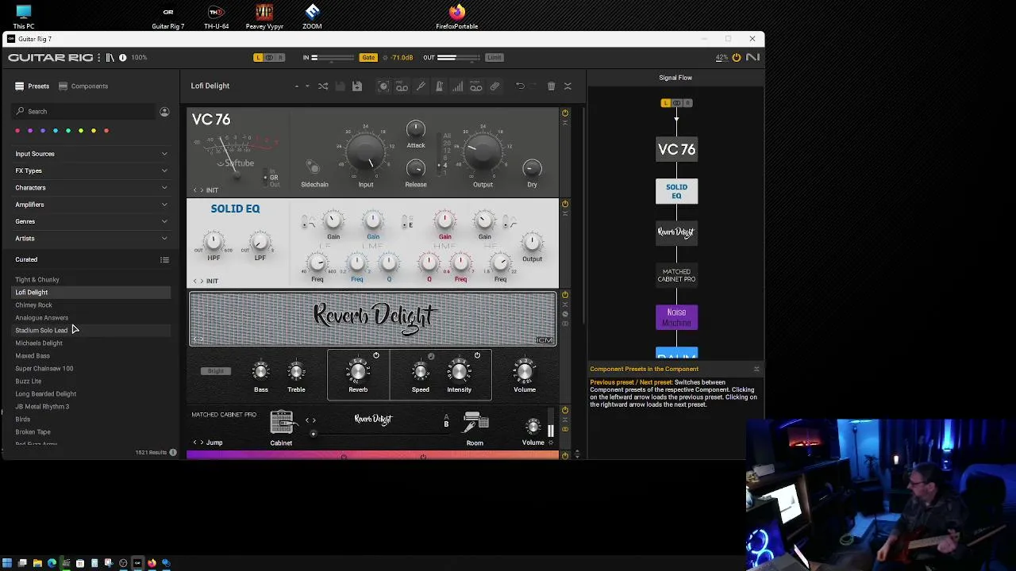The height and width of the screenshot is (571, 1016).
Task: Click the yellow color tag filter
Action: pyautogui.click(x=94, y=131)
